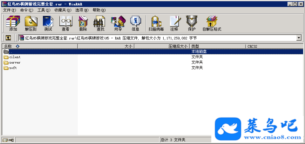Click the parent ".." folder icon

[6, 51]
